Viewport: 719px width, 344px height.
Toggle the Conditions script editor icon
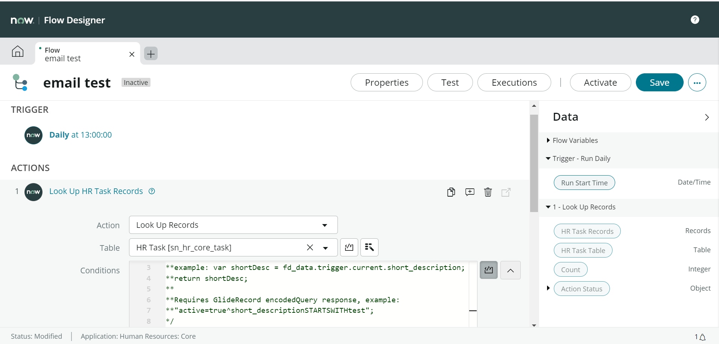489,270
